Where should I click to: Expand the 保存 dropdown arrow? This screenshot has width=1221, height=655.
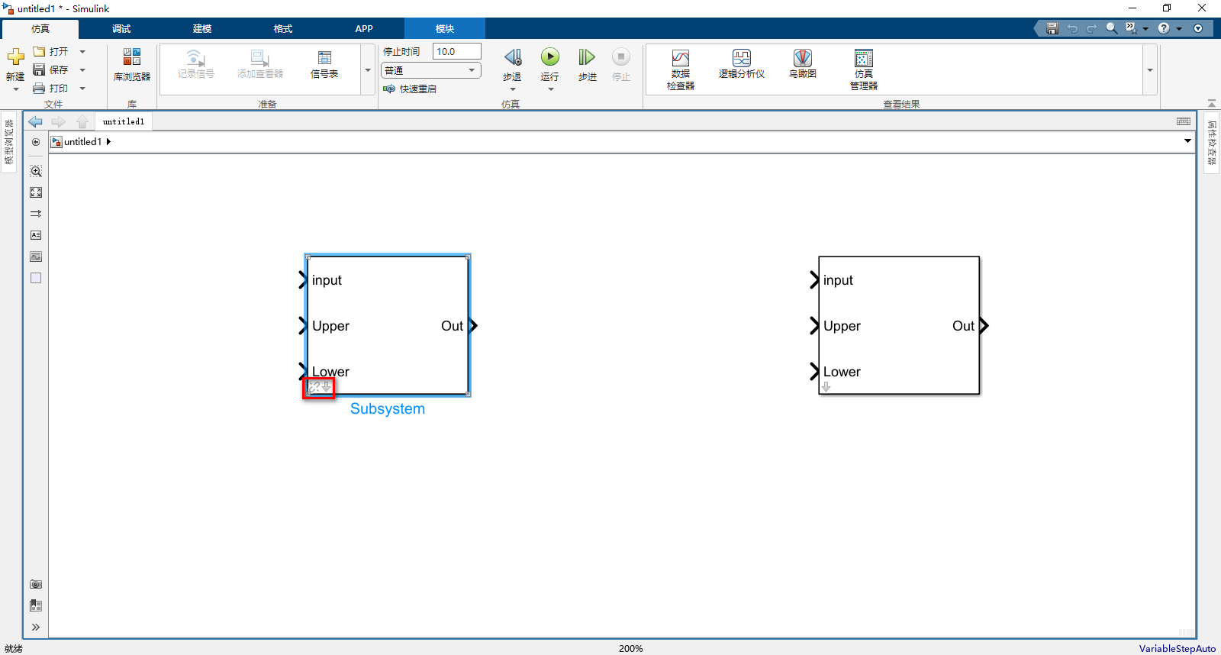pyautogui.click(x=82, y=70)
